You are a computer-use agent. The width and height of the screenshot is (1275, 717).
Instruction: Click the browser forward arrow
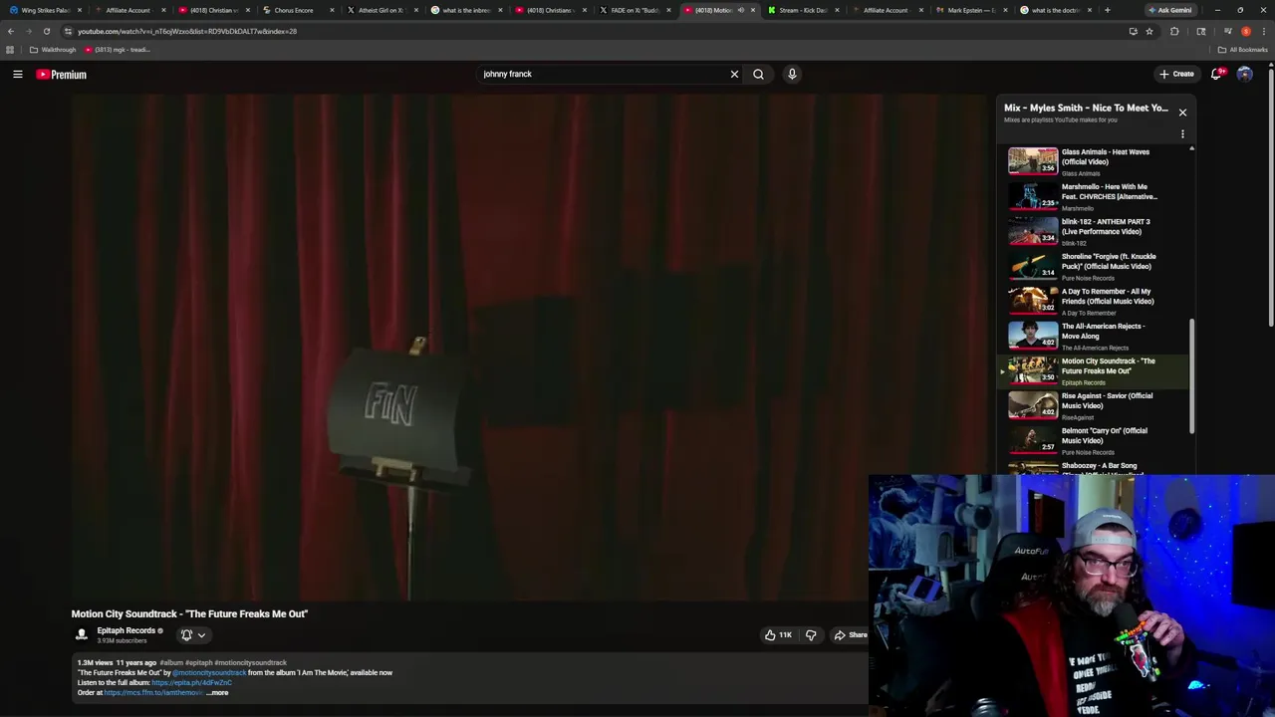28,31
